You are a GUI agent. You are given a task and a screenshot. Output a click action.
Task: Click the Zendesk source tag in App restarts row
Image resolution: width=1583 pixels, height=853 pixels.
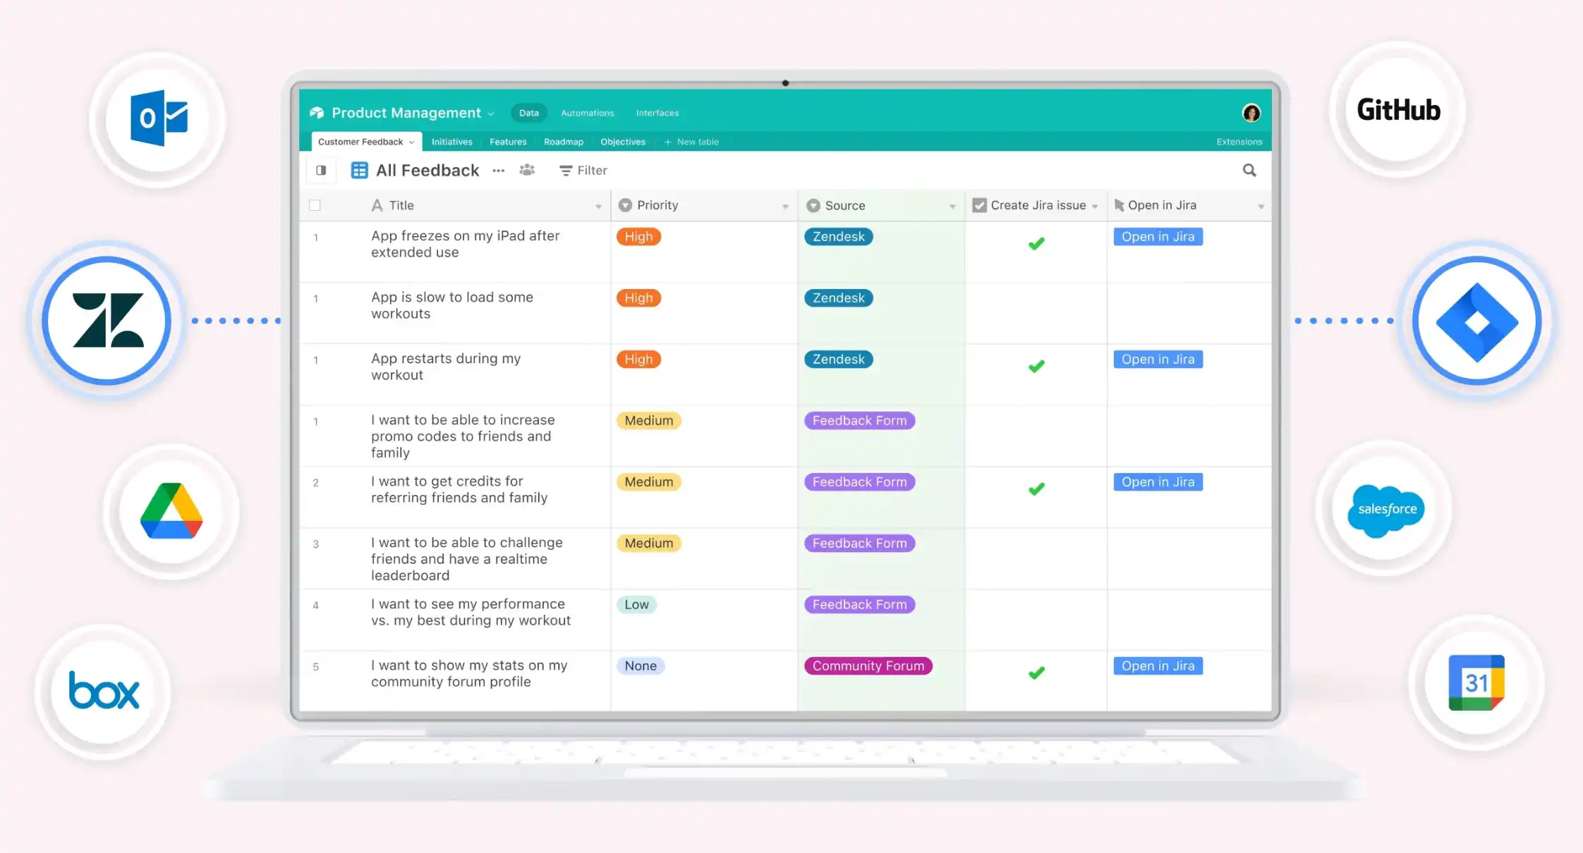coord(838,360)
